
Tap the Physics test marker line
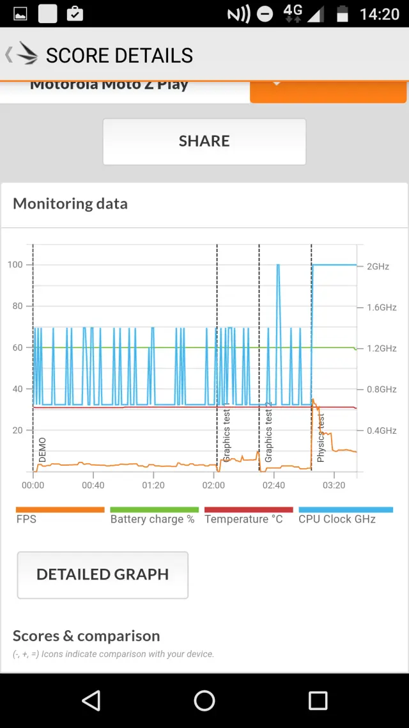(311, 358)
